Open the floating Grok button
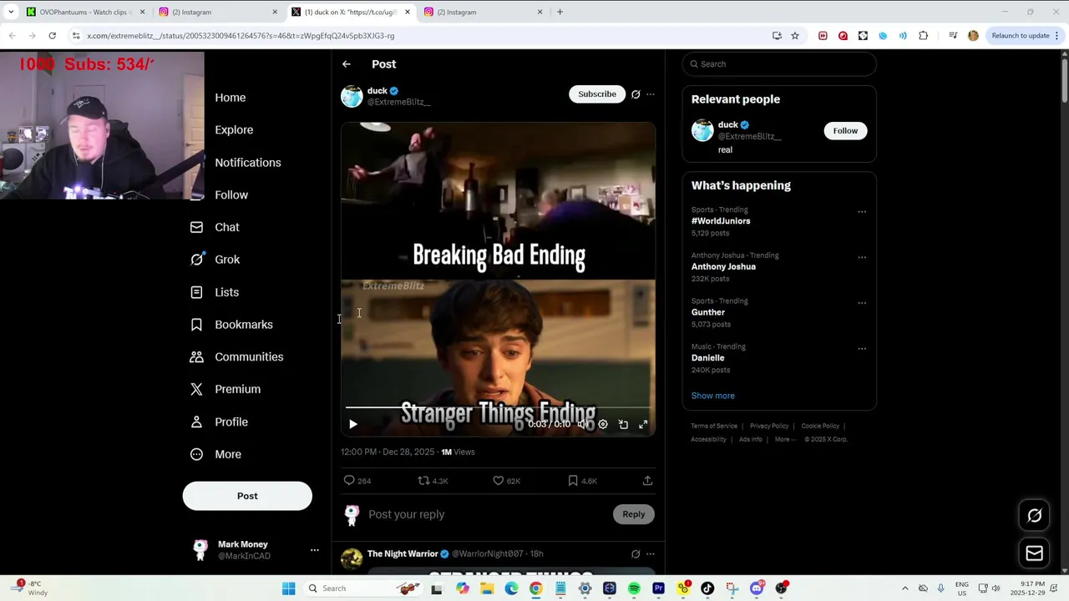Viewport: 1069px width, 601px height. click(x=1034, y=516)
